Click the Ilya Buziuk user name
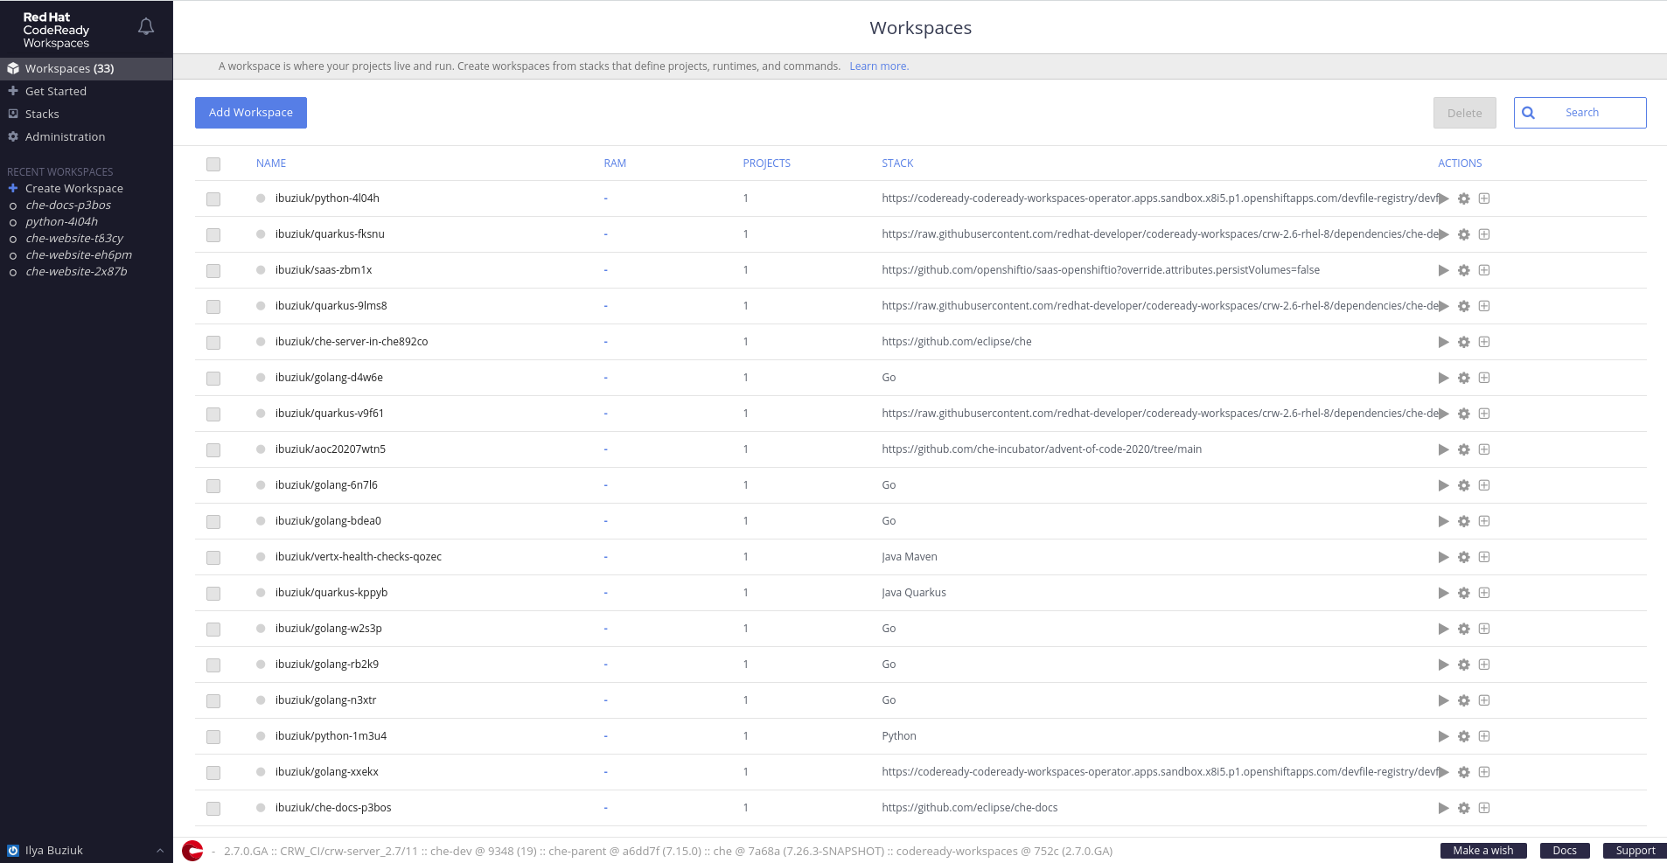1667x863 pixels. (x=54, y=851)
